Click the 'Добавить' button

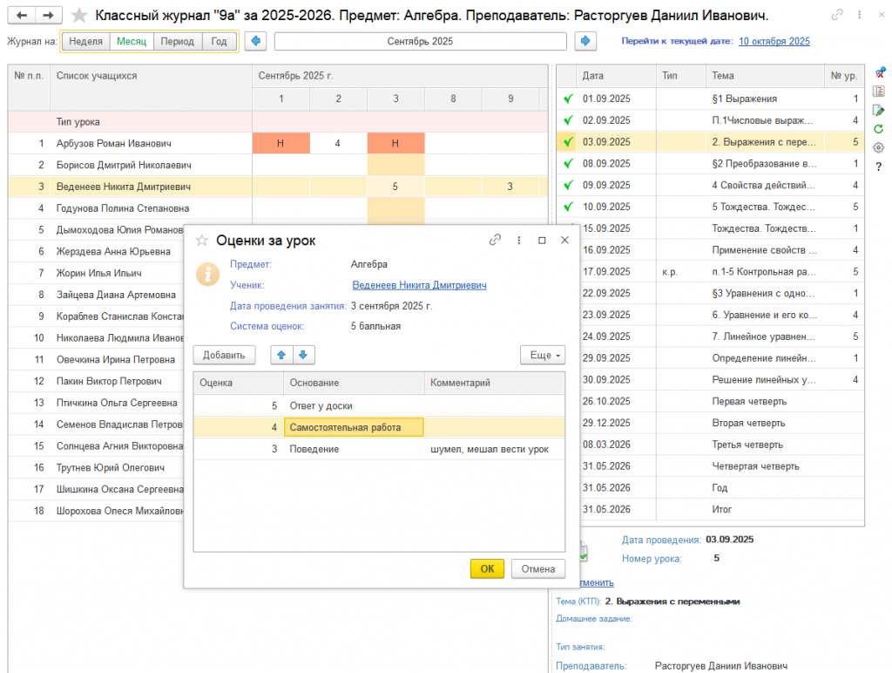(x=224, y=355)
